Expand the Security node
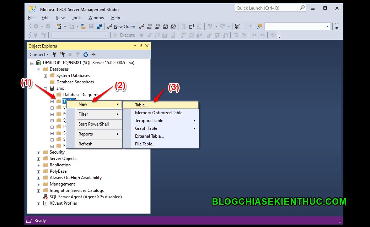This screenshot has height=227, width=370. pos(38,152)
